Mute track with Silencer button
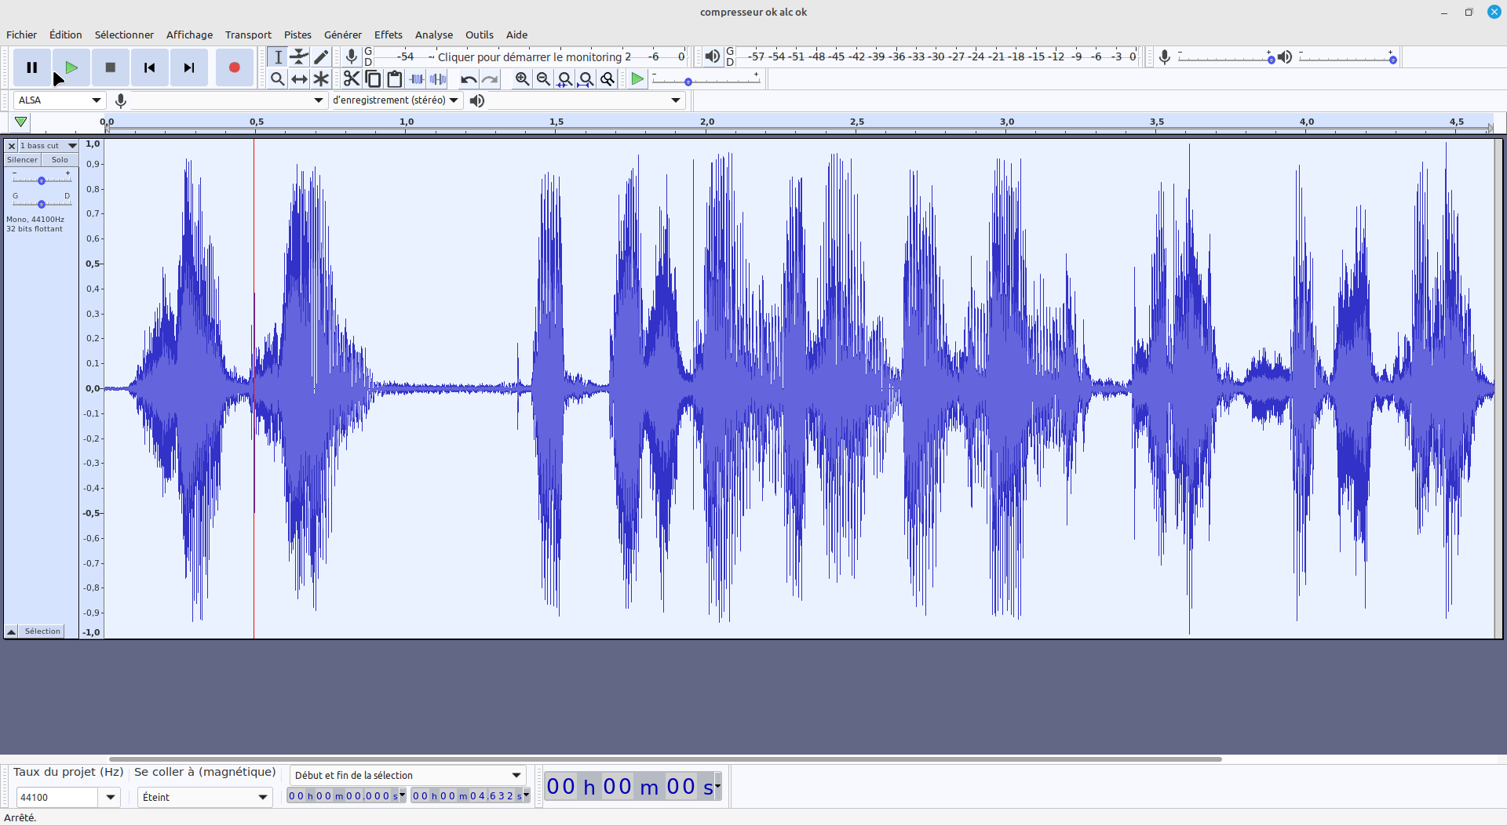 (22, 160)
